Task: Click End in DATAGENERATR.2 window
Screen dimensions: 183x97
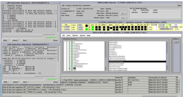Action: (24, 40)
